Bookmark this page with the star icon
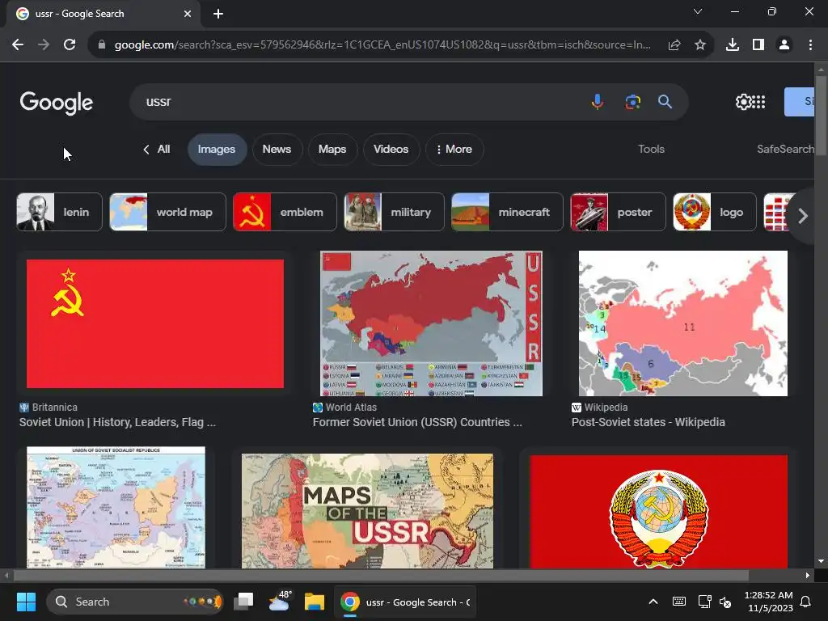 point(700,45)
